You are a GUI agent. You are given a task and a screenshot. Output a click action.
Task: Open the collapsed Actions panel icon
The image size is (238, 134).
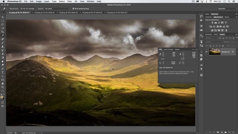pos(201,20)
